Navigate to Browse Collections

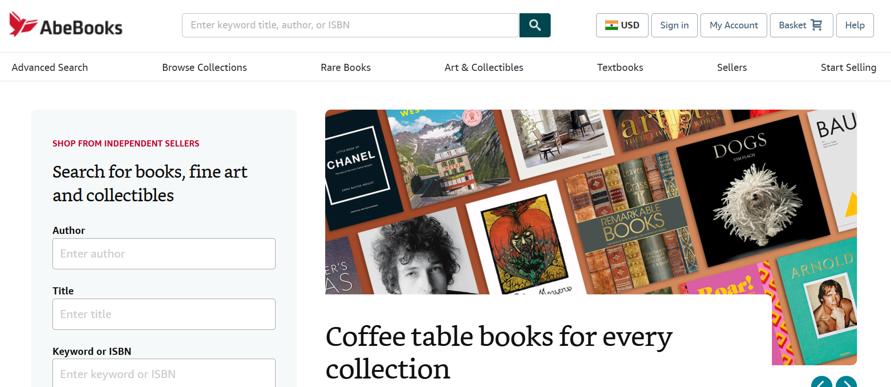(204, 68)
